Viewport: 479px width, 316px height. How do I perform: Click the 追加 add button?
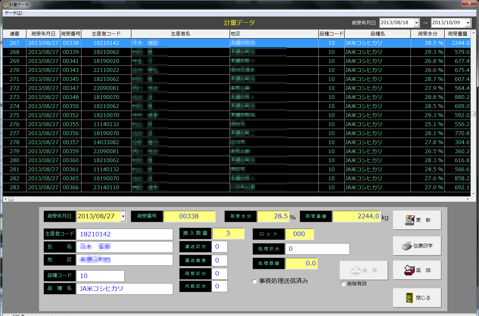417,270
